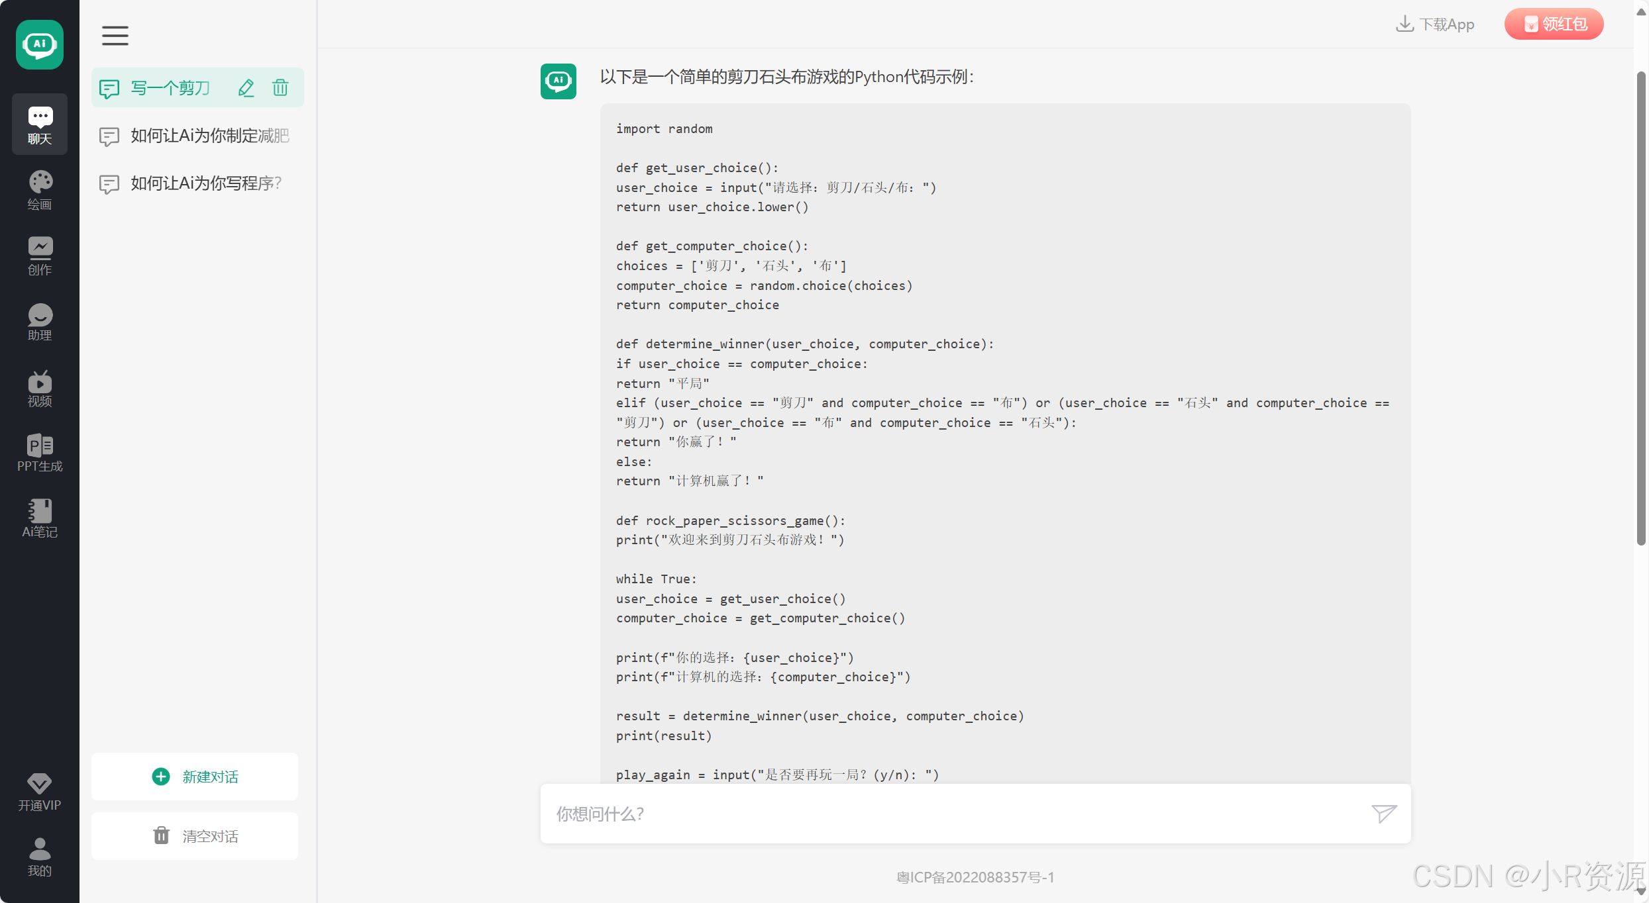This screenshot has height=903, width=1649.
Task: Click the 新建对话 button
Action: pos(195,777)
